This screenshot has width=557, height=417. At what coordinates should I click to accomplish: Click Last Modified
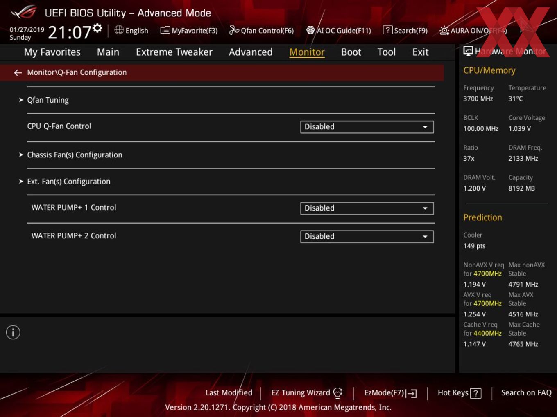coord(229,393)
